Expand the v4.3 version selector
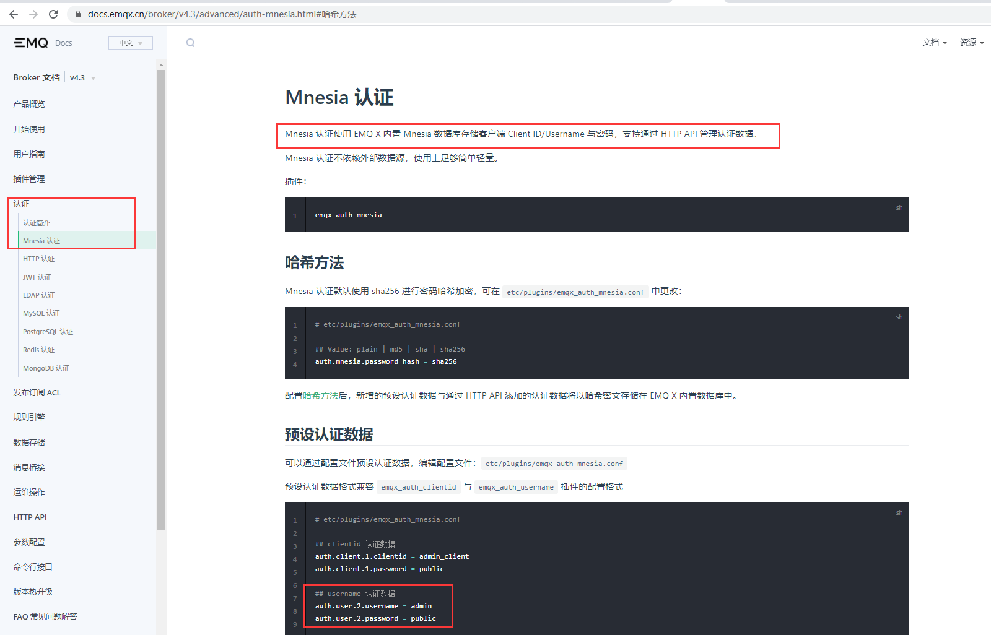 (82, 77)
